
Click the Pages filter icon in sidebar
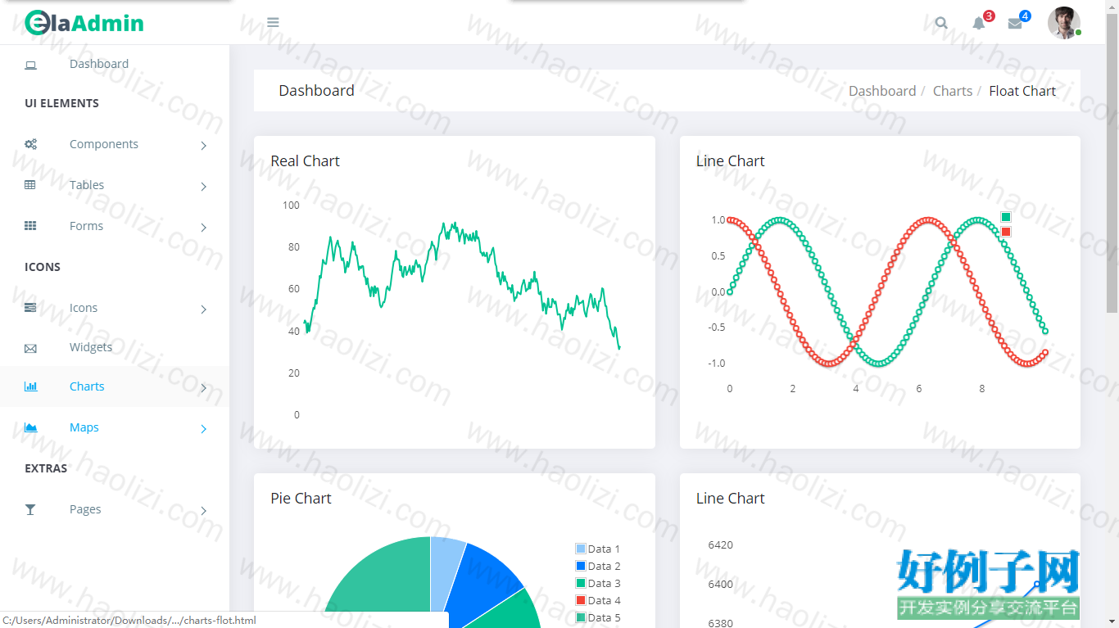tap(30, 509)
